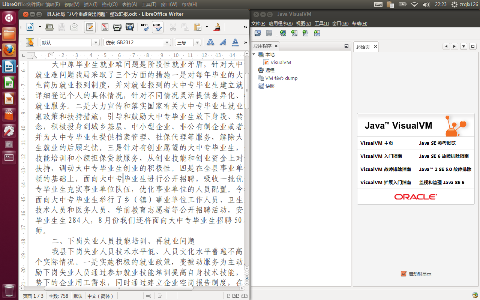This screenshot has width=480, height=300.
Task: Open the Trash in Ubuntu launcher
Action: (x=9, y=291)
